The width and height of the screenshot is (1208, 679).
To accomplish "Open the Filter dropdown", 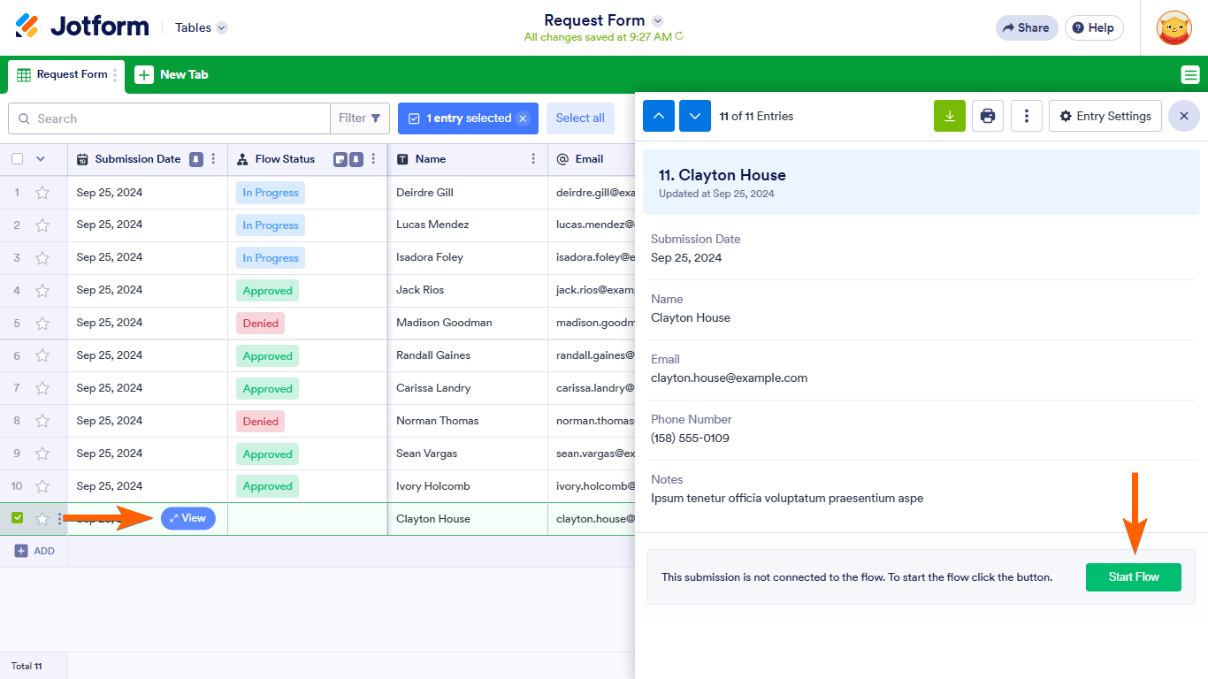I will click(360, 118).
